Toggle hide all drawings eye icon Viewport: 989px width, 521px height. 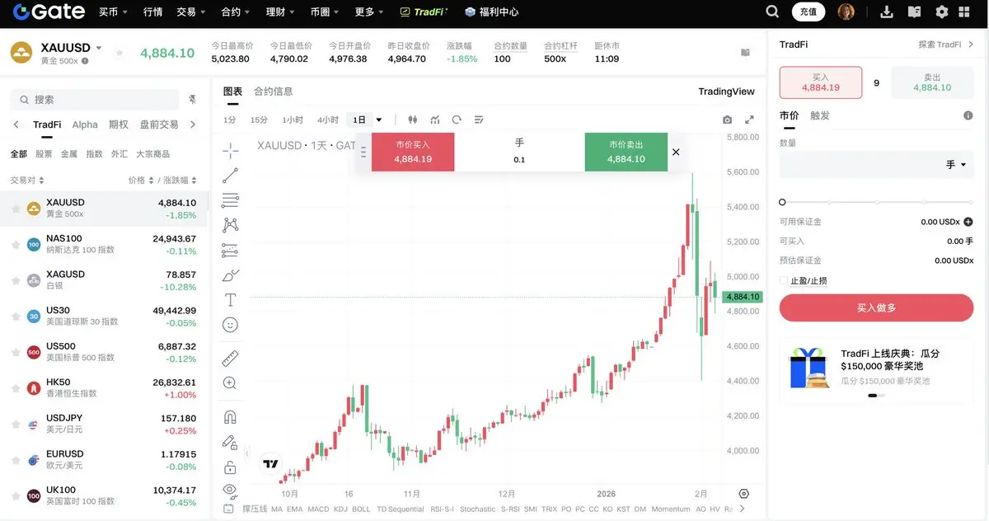[x=231, y=490]
